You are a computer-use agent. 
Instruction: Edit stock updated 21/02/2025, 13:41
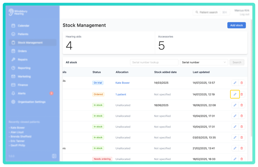pos(235,148)
